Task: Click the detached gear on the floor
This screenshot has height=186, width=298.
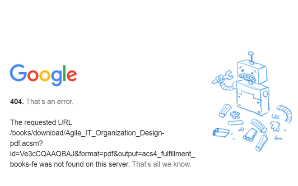Action: [x=235, y=115]
